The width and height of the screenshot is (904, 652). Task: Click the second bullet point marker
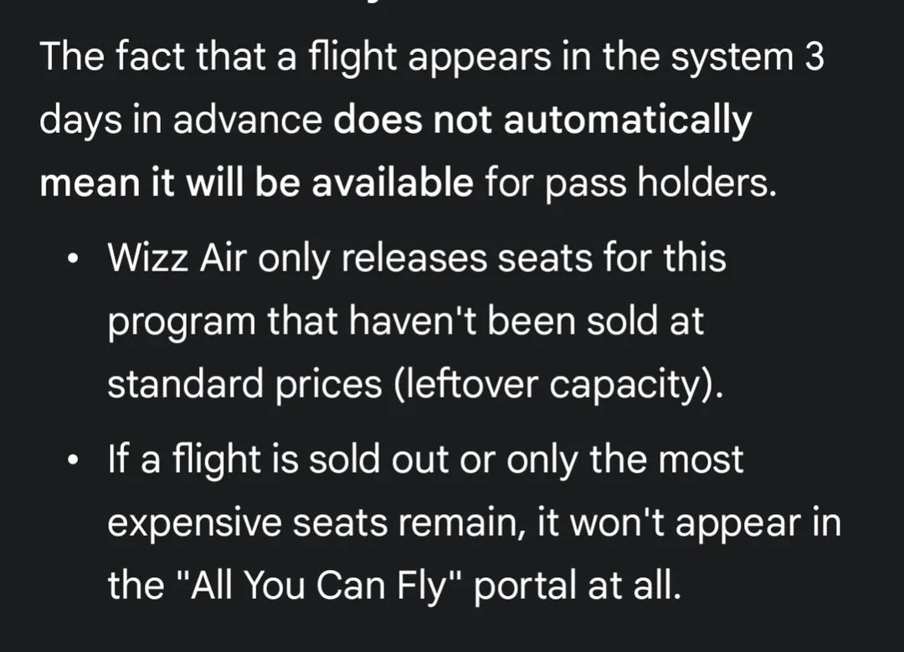(x=74, y=460)
